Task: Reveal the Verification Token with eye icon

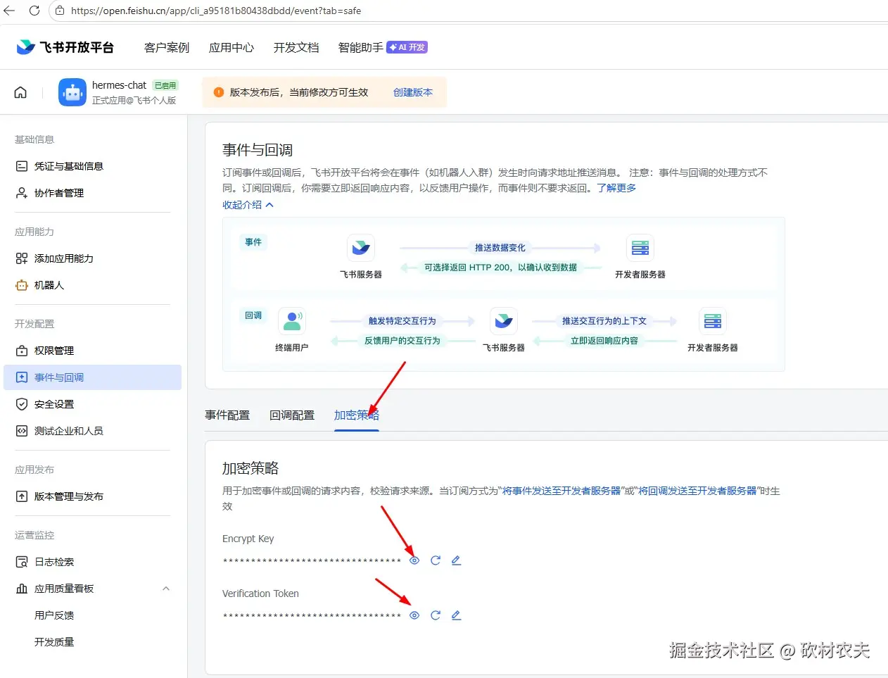Action: 414,615
